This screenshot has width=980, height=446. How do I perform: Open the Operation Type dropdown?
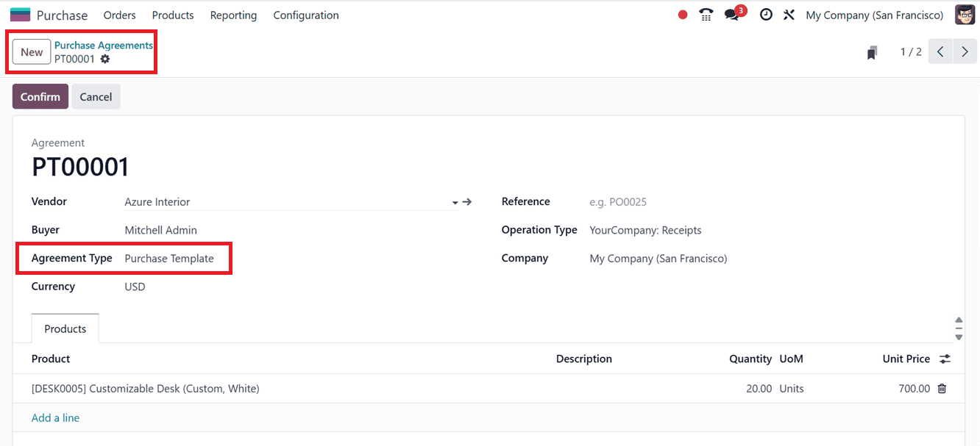645,229
